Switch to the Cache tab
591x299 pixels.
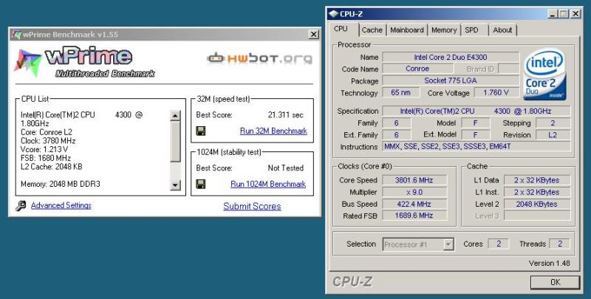(372, 30)
